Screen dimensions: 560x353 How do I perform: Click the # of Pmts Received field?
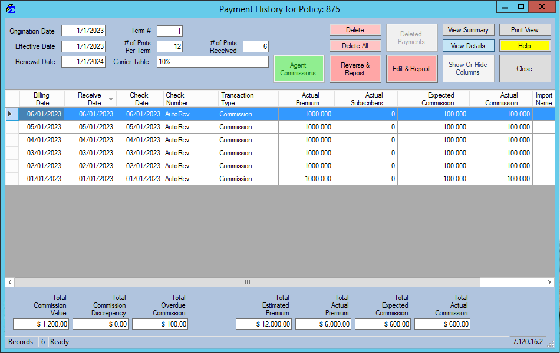coord(255,46)
